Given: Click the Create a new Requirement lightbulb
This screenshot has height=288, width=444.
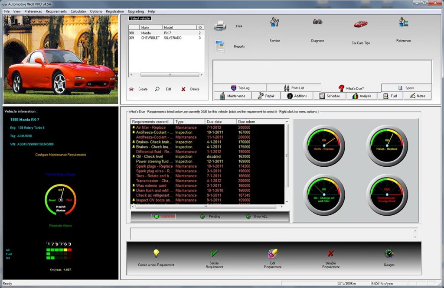Looking at the screenshot, I should pos(156,253).
